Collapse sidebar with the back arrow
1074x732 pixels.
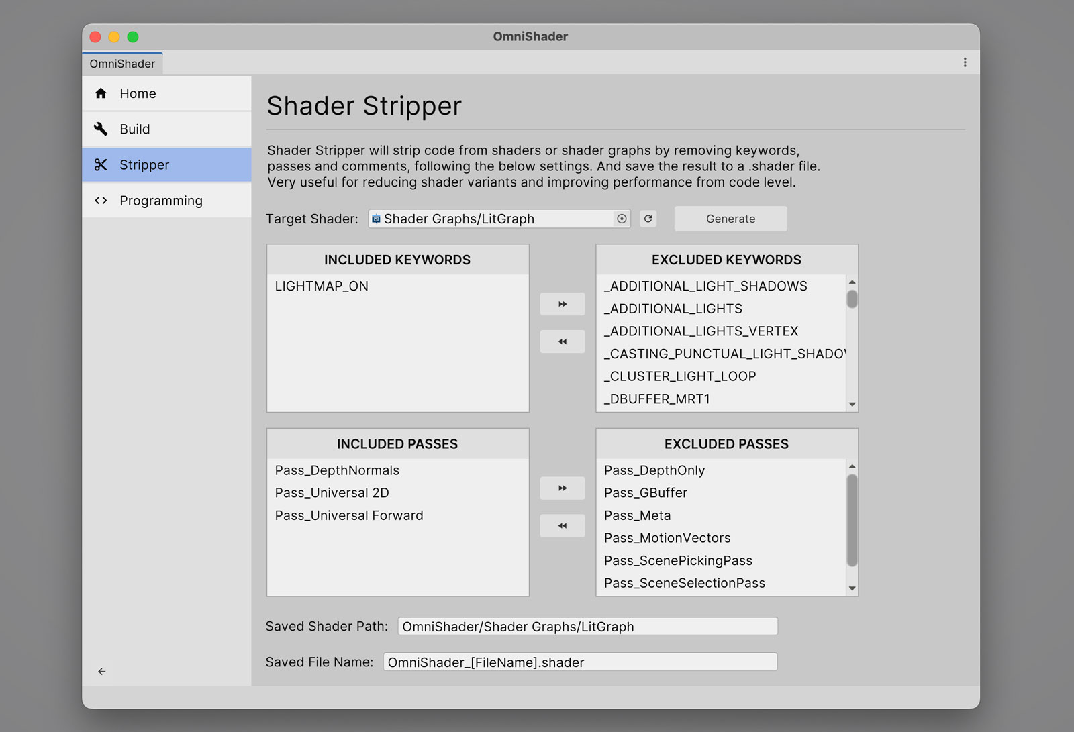tap(102, 671)
